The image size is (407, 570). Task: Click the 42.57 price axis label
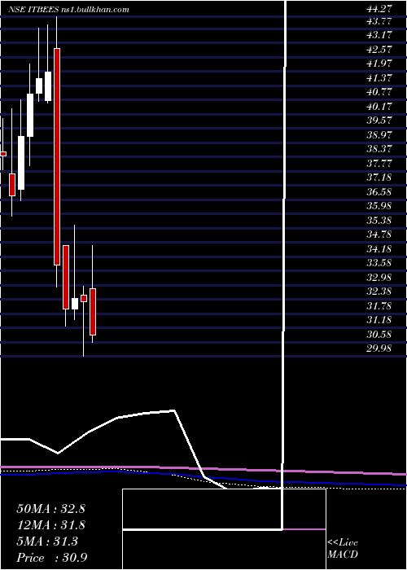pyautogui.click(x=379, y=50)
